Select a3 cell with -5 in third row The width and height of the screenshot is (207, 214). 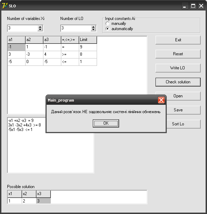[52, 62]
